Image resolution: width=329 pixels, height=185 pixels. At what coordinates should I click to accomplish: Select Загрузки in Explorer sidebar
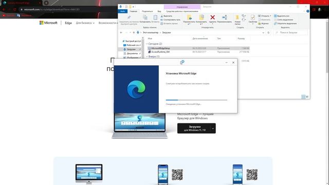pos(130,49)
